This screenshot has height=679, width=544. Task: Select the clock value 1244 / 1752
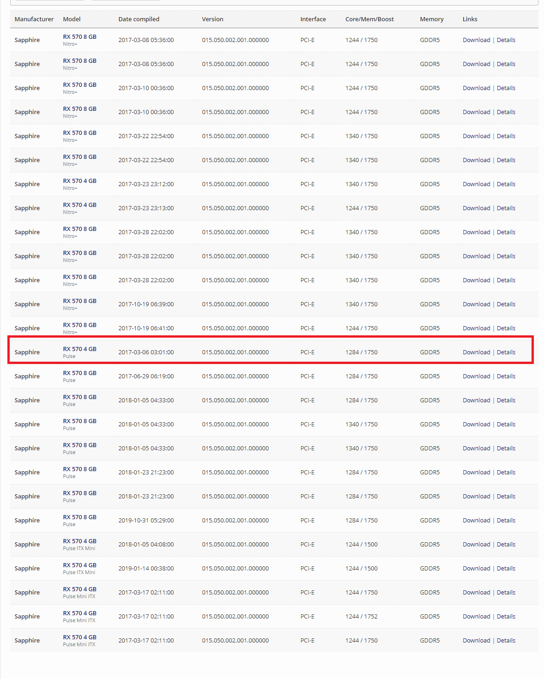pos(361,616)
